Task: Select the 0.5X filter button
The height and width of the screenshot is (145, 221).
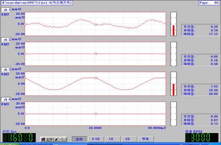Action: [96, 139]
